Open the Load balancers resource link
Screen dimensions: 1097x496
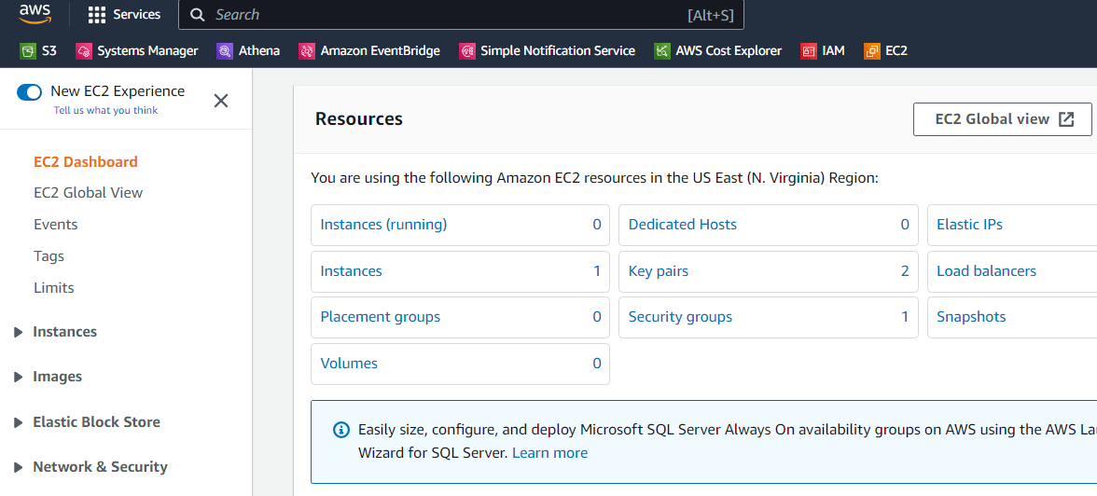pyautogui.click(x=987, y=270)
